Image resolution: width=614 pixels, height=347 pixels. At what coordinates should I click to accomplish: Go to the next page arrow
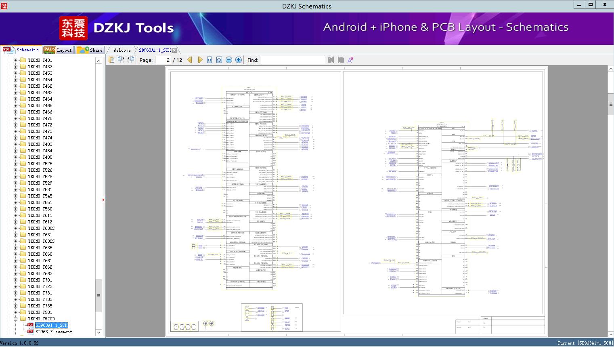click(200, 60)
